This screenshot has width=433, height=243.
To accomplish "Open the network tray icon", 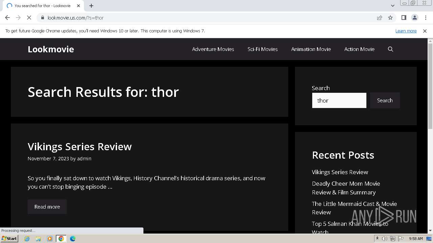I will tap(393, 239).
